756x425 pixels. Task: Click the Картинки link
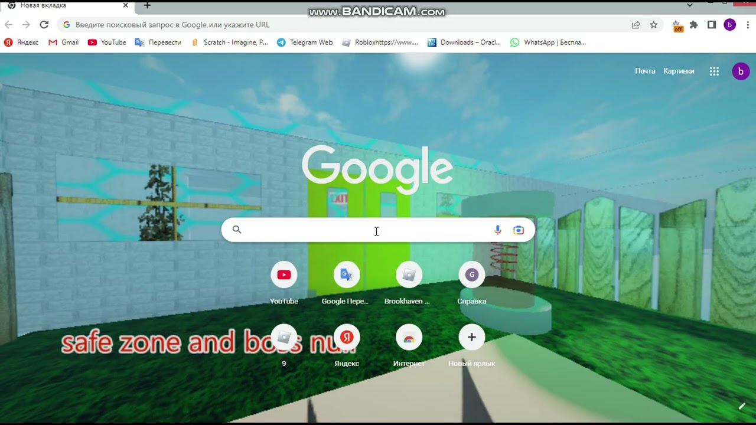[x=679, y=71]
